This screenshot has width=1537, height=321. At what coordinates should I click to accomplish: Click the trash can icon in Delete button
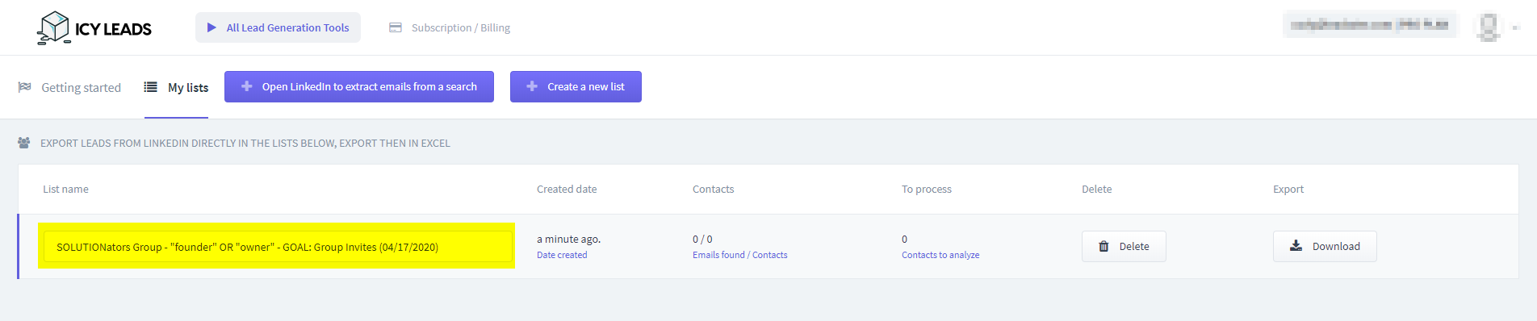1104,246
